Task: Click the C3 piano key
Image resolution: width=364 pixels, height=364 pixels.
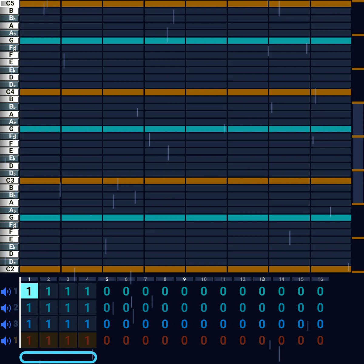Action: 10,180
